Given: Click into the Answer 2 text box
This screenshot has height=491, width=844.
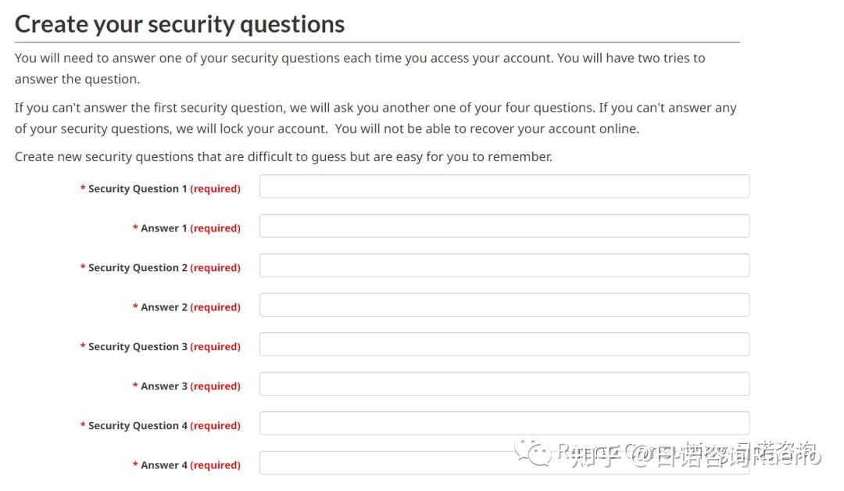Looking at the screenshot, I should (504, 306).
